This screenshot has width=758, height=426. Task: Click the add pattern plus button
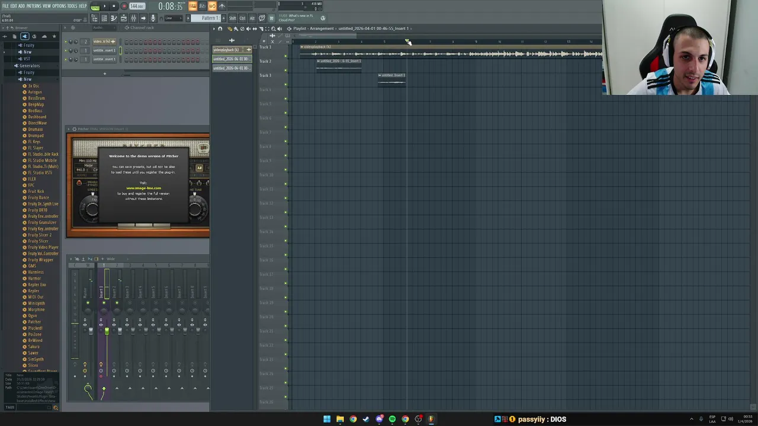point(223,18)
